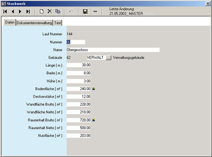Close the Stockwerk window

tap(208, 3)
